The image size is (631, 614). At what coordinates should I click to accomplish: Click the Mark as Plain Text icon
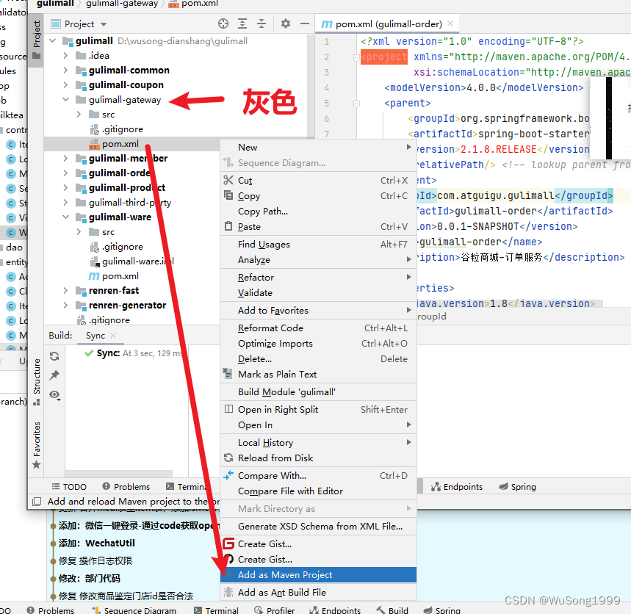click(228, 374)
